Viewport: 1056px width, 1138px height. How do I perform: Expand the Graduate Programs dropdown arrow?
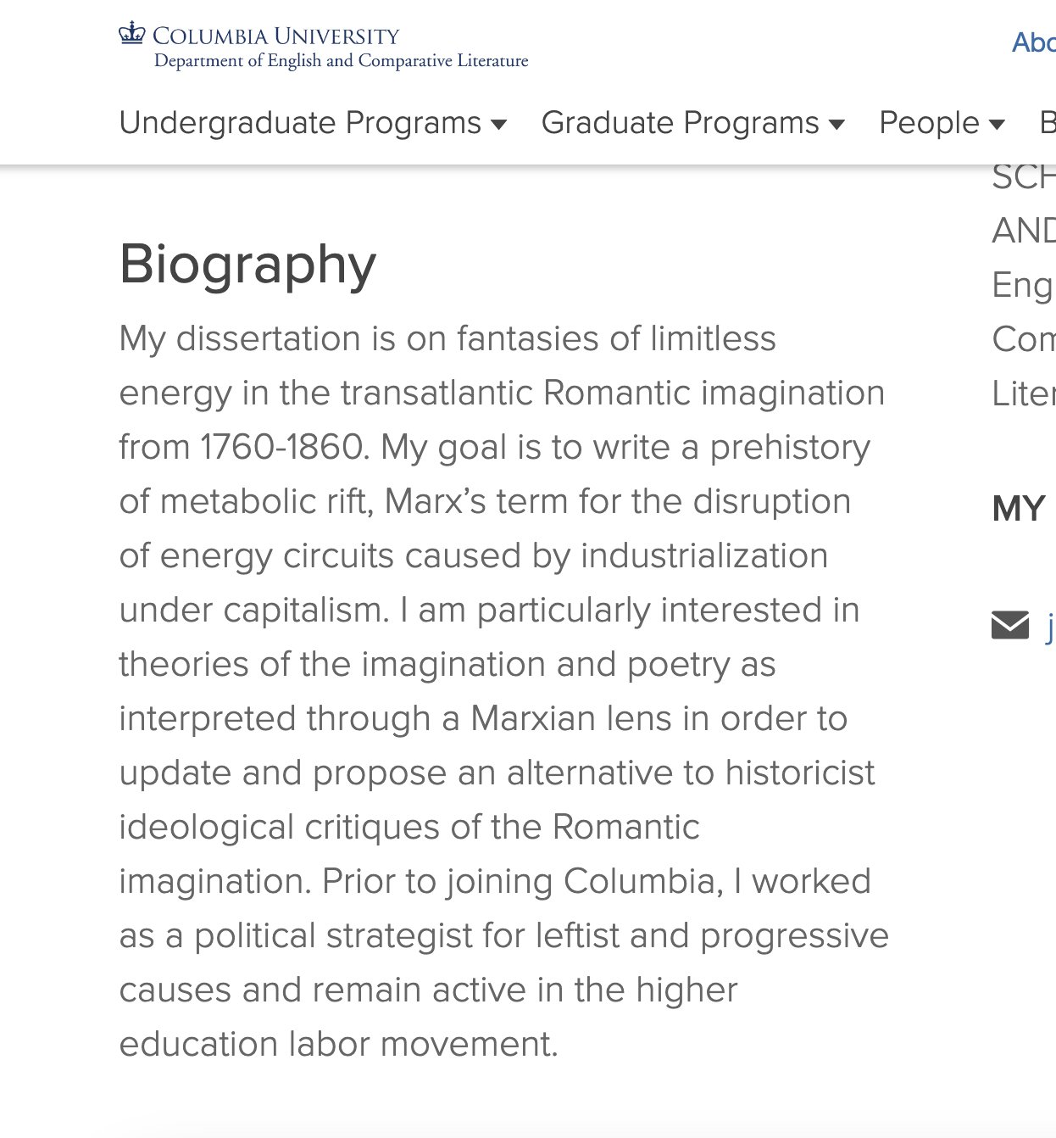tap(836, 125)
